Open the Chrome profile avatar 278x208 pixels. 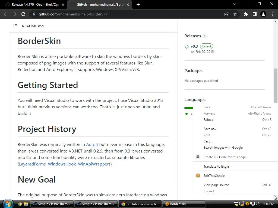pos(263,14)
